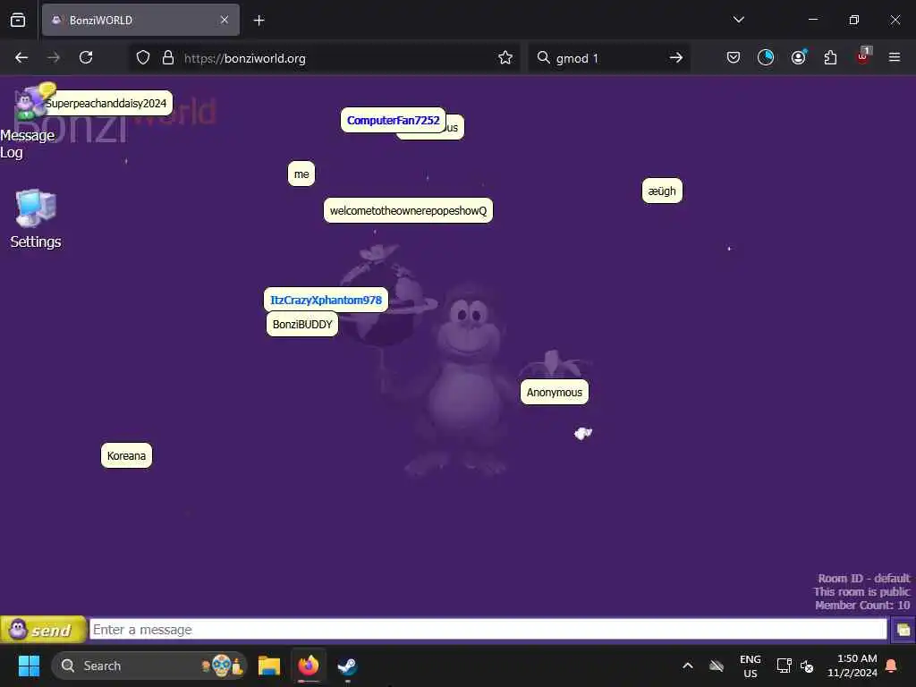The height and width of the screenshot is (687, 916).
Task: Click the search magnifier before gmod 1
Action: point(543,58)
